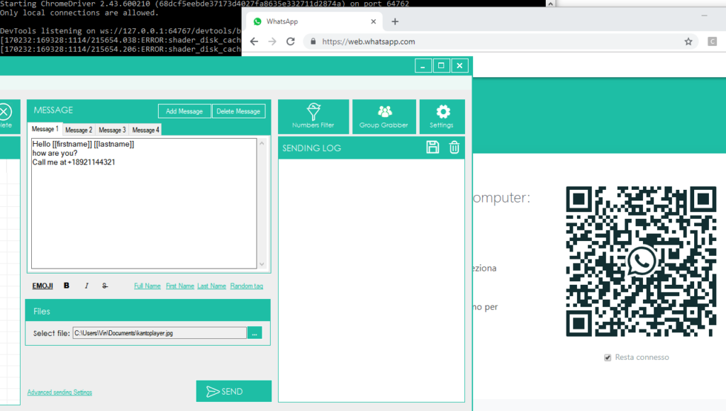726x411 pixels.
Task: Select the Message 4 tab
Action: click(x=145, y=130)
